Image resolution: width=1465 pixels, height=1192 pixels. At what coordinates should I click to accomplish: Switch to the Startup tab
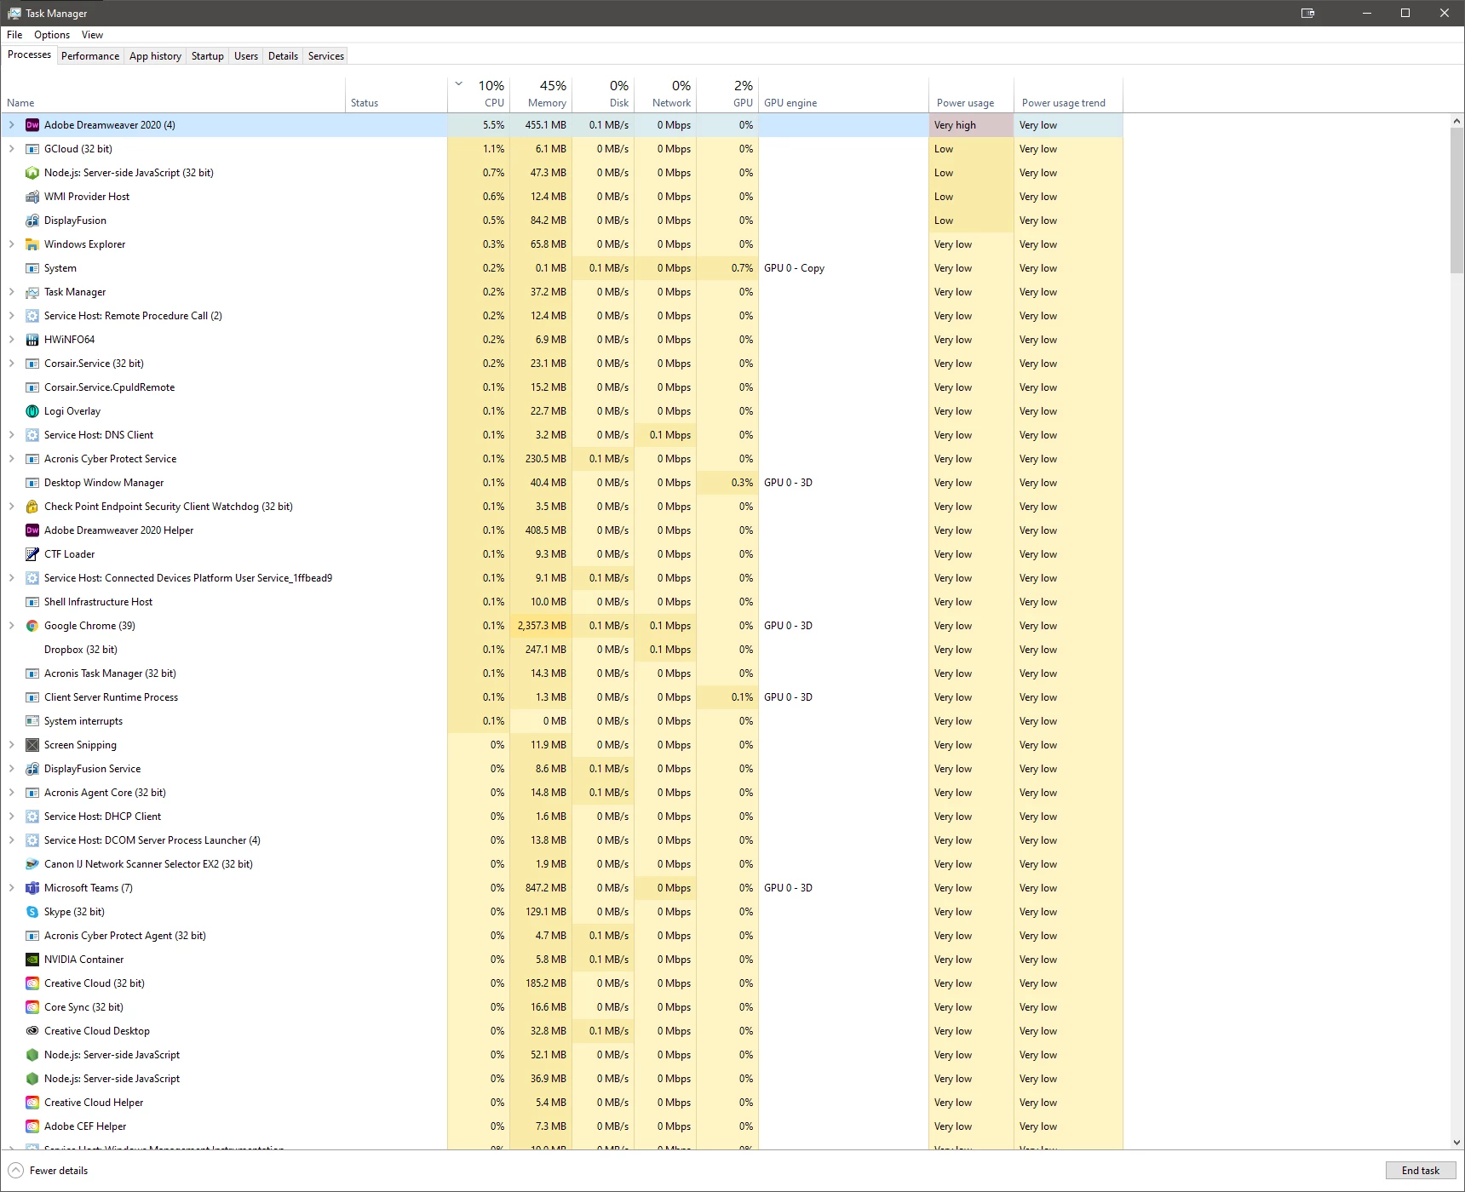click(x=208, y=56)
